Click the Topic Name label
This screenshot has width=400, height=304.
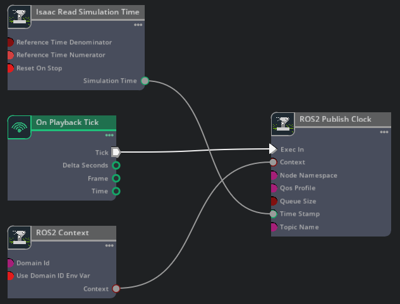tap(300, 227)
